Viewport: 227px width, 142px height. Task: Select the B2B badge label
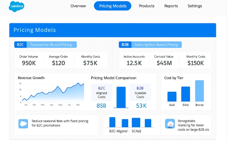tap(125, 44)
